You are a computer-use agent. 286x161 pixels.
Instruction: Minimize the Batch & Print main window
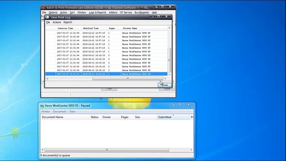(156, 7)
